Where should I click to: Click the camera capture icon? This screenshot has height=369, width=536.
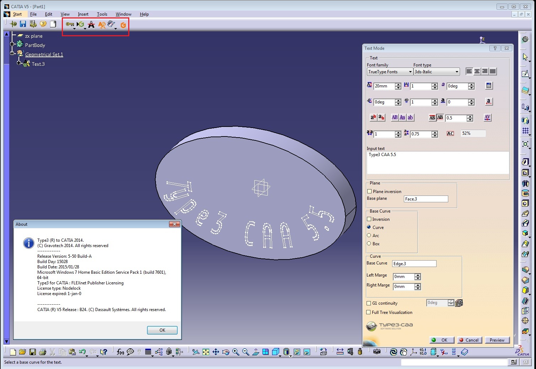(377, 352)
